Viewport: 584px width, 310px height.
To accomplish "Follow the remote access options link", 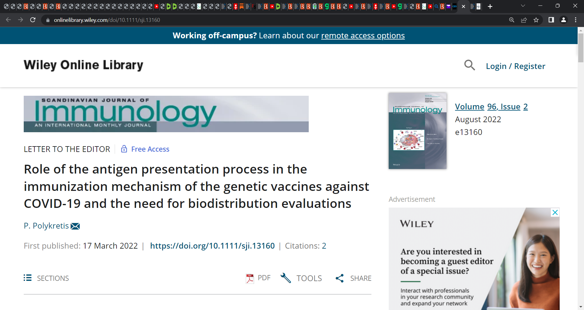I will coord(363,36).
